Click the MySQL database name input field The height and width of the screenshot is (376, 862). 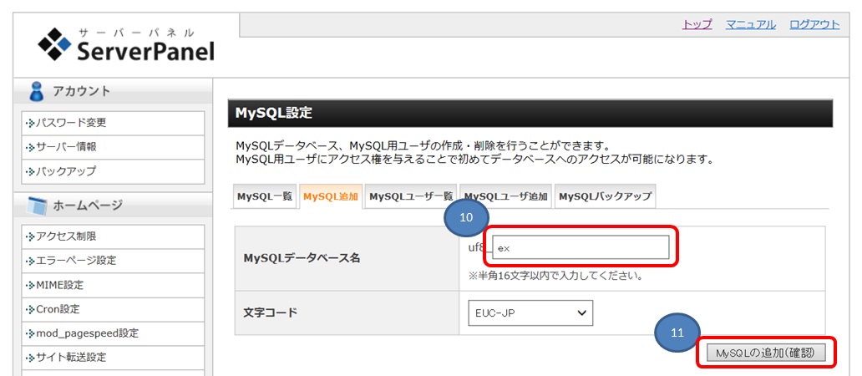click(x=581, y=247)
